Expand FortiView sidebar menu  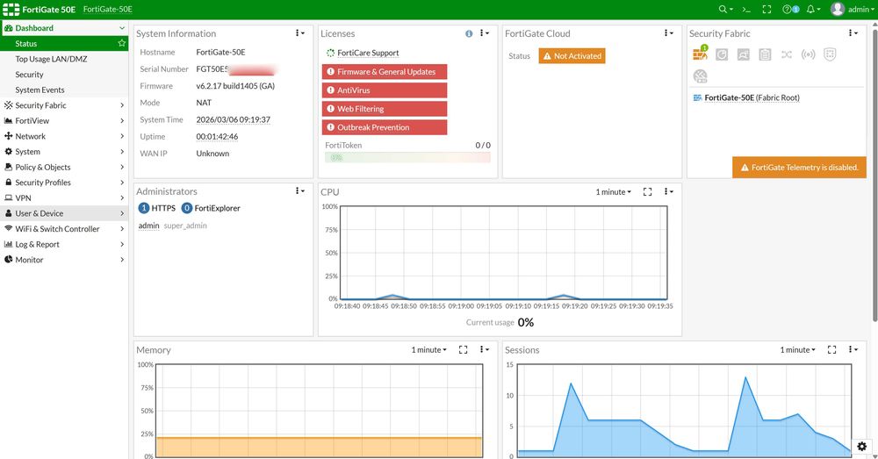pos(64,120)
